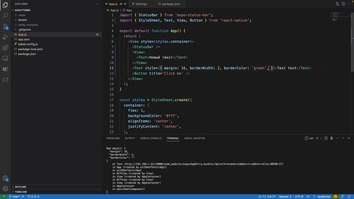
Task: Open the Remote Explorer icon in activity bar
Action: tap(5, 58)
